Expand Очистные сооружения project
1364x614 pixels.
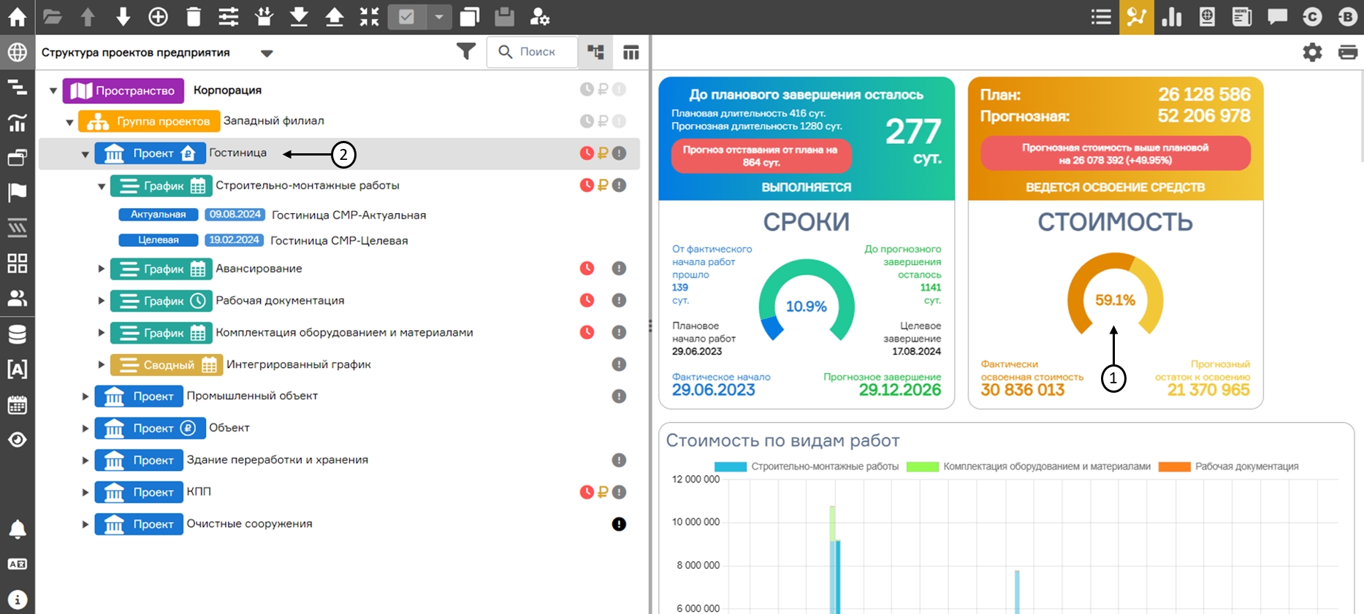point(85,524)
